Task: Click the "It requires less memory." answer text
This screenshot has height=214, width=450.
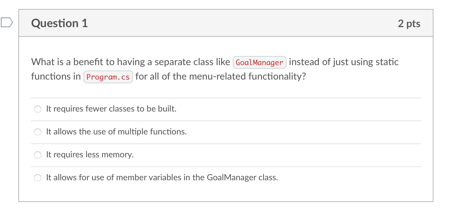Action: coord(90,155)
